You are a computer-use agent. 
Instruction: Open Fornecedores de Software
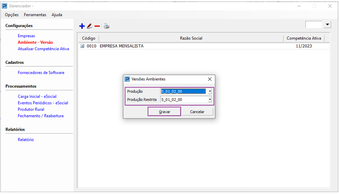(41, 73)
